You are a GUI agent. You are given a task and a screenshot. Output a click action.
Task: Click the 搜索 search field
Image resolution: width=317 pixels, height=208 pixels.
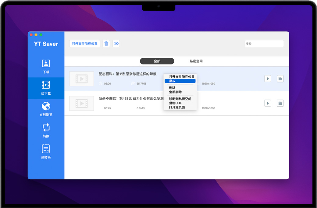(x=264, y=44)
